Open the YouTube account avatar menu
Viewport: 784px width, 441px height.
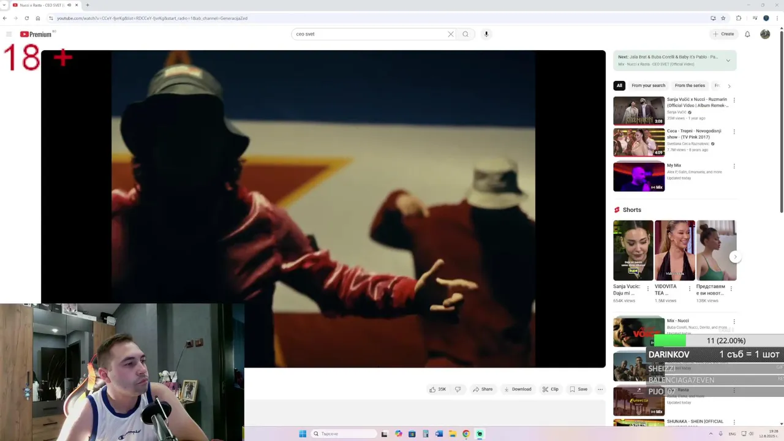(x=765, y=34)
